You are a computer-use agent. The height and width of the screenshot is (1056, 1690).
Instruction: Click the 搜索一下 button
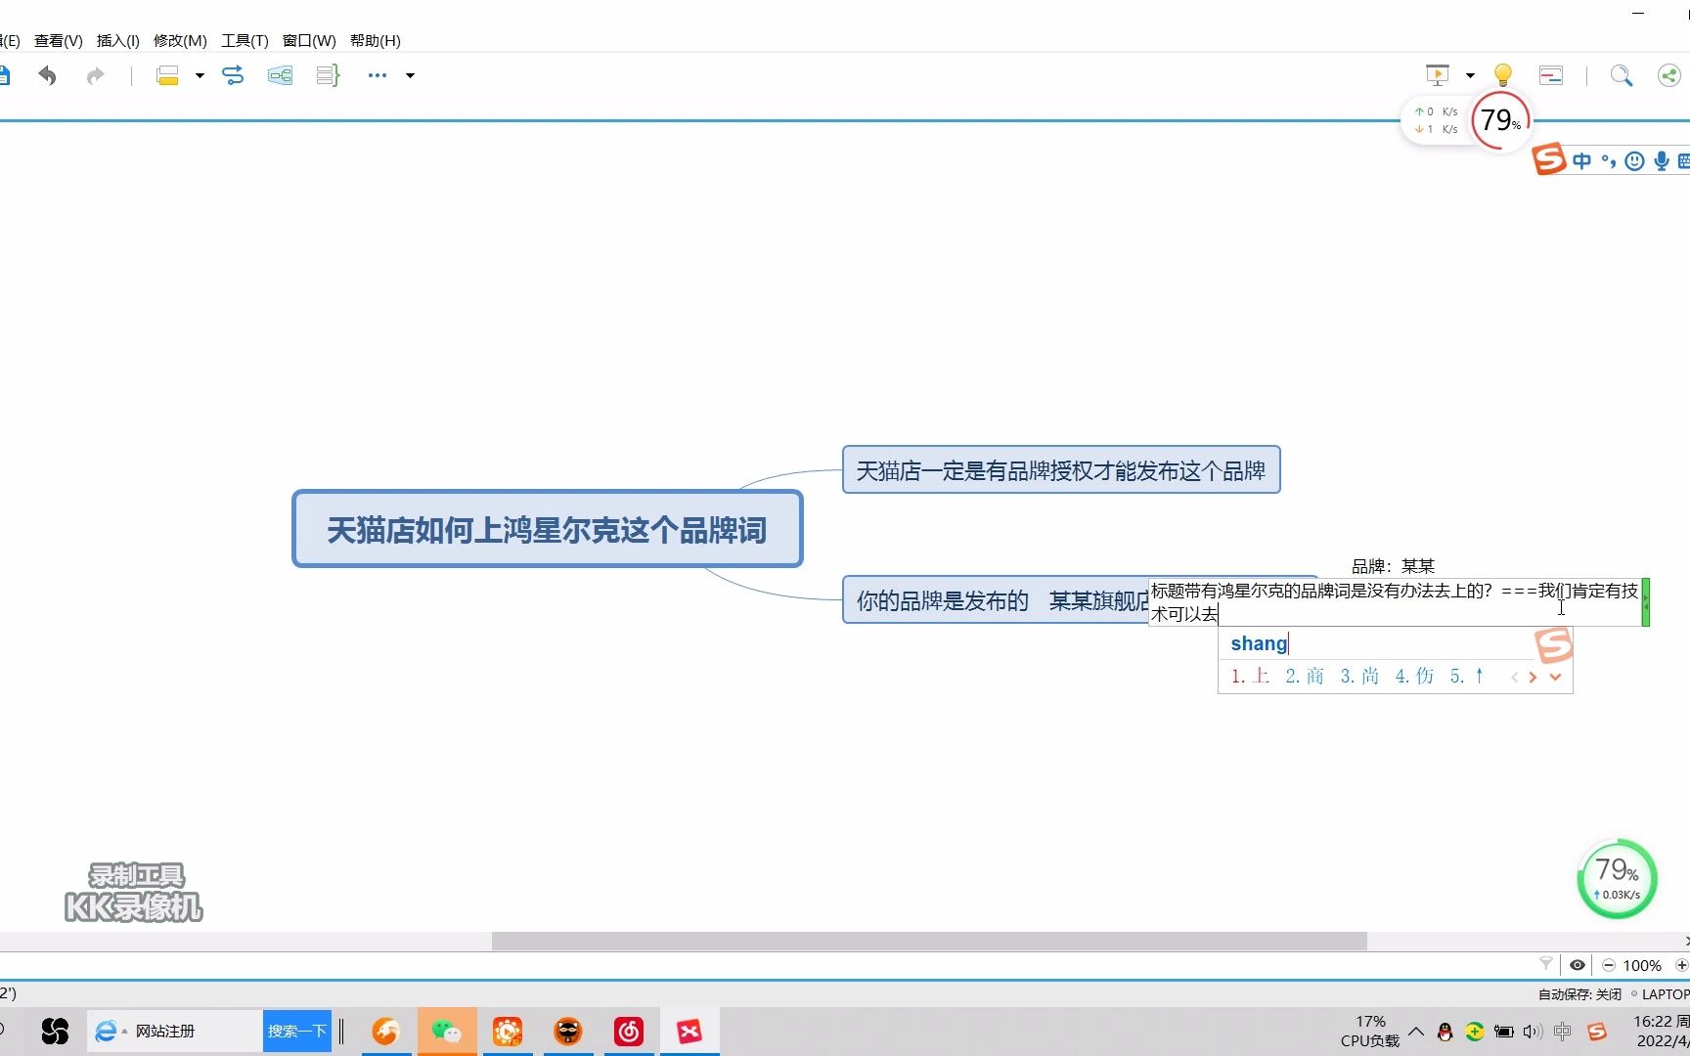tap(297, 1031)
